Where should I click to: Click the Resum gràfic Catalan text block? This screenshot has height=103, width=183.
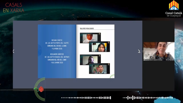[x=57, y=44]
